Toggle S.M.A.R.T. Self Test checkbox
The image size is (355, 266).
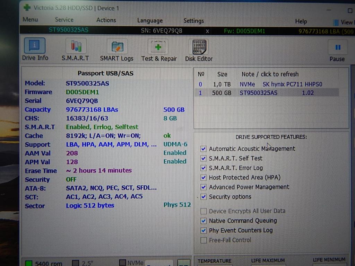point(203,158)
